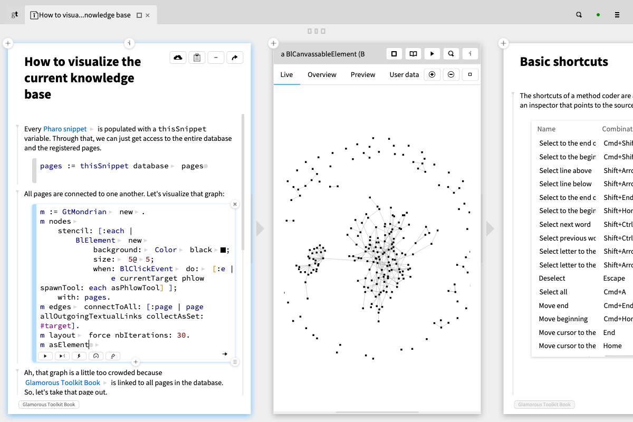Open the Pharo snippet link
The height and width of the screenshot is (422, 633).
(x=65, y=129)
